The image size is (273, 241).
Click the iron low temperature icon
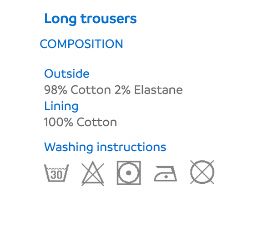coord(166,174)
